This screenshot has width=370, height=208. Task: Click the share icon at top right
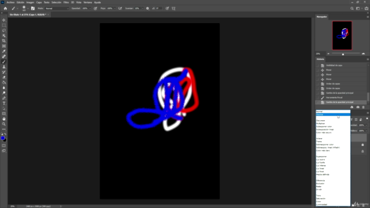coord(367,9)
